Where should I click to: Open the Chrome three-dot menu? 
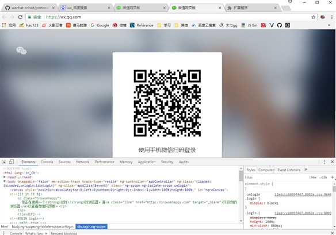(332, 17)
